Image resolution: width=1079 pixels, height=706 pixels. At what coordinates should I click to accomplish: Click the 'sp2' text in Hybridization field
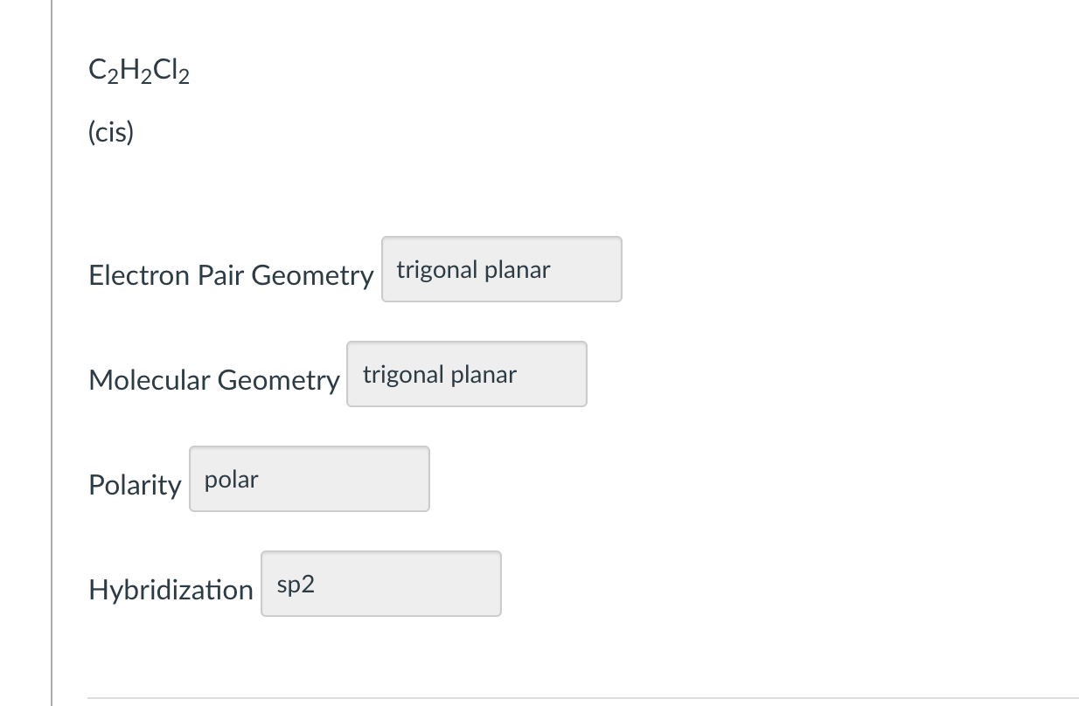[296, 585]
